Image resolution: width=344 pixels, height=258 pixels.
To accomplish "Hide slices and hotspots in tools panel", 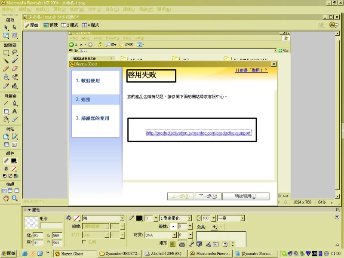I will 6,144.
